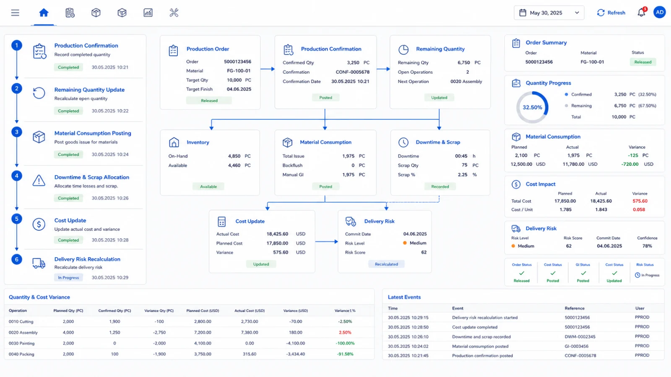Open the Downtime and scrap recorded event row

(523, 336)
